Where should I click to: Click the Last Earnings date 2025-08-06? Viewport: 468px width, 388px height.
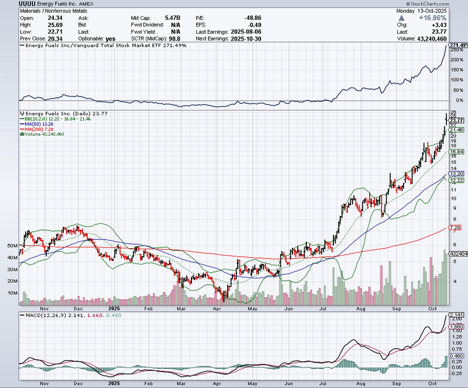[246, 32]
